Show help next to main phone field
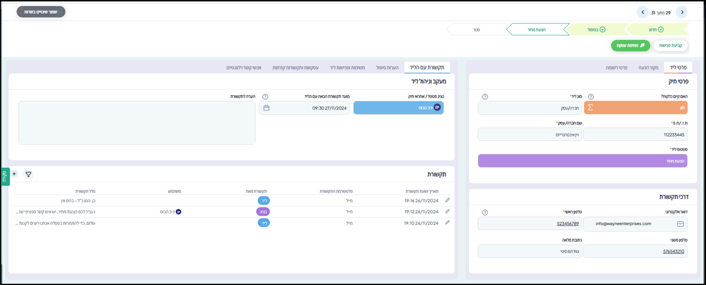Screen dimensions: 706x285 pyautogui.click(x=485, y=212)
